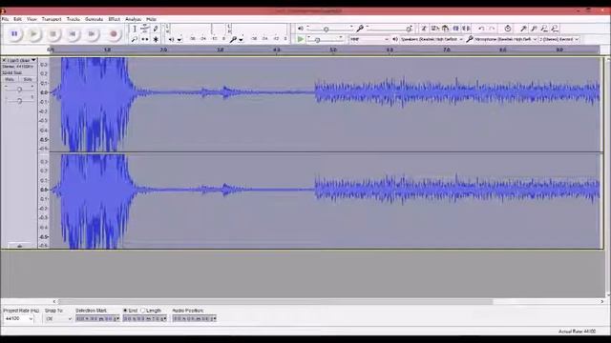Click the Fit Project zoom icon
611x343 pixels.
[555, 29]
